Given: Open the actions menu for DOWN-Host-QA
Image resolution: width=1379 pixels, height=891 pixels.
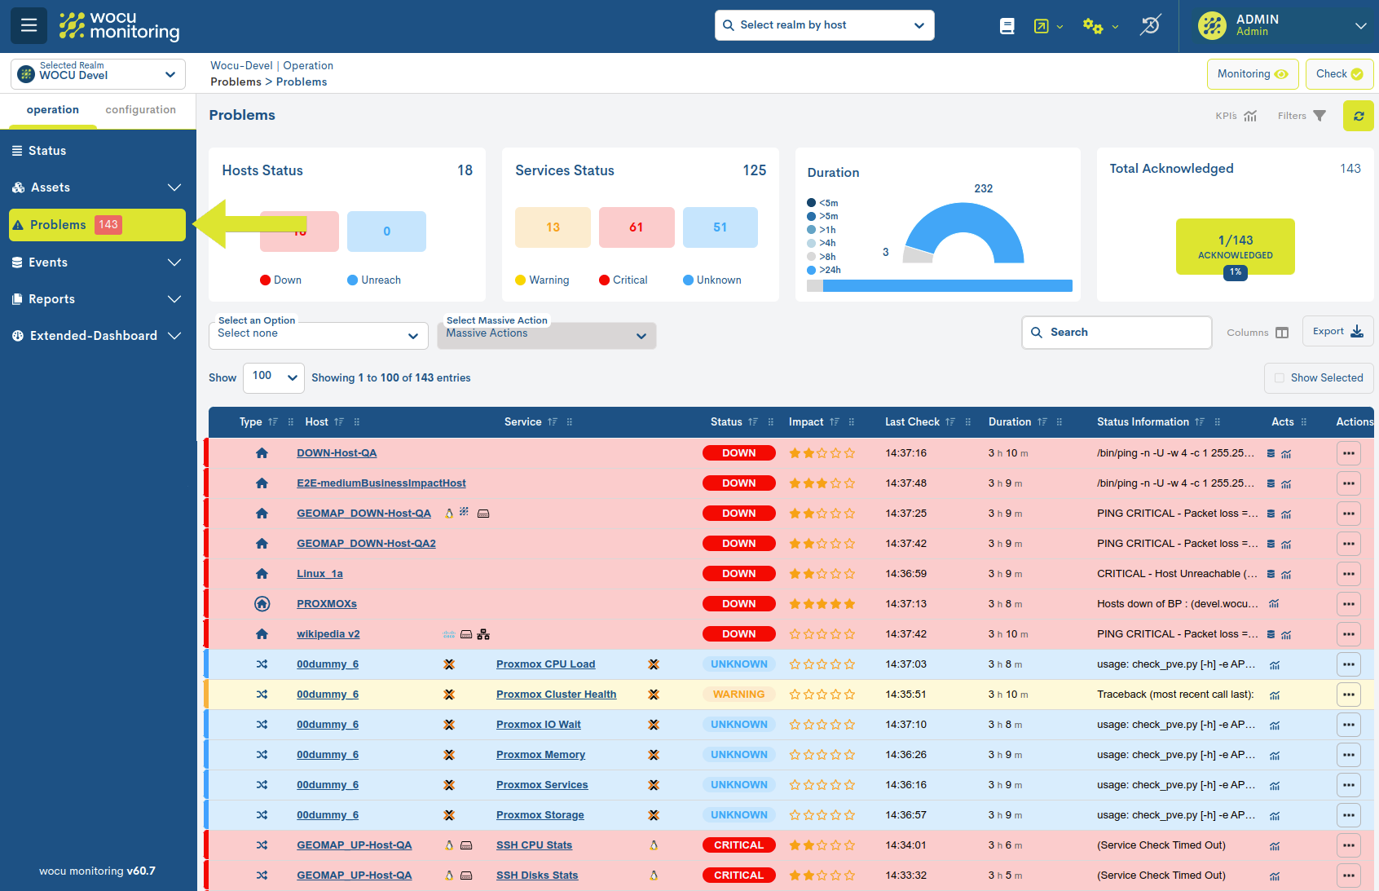Looking at the screenshot, I should [x=1349, y=453].
